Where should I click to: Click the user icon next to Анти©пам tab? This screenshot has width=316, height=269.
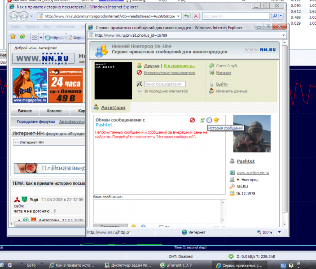pyautogui.click(x=97, y=107)
